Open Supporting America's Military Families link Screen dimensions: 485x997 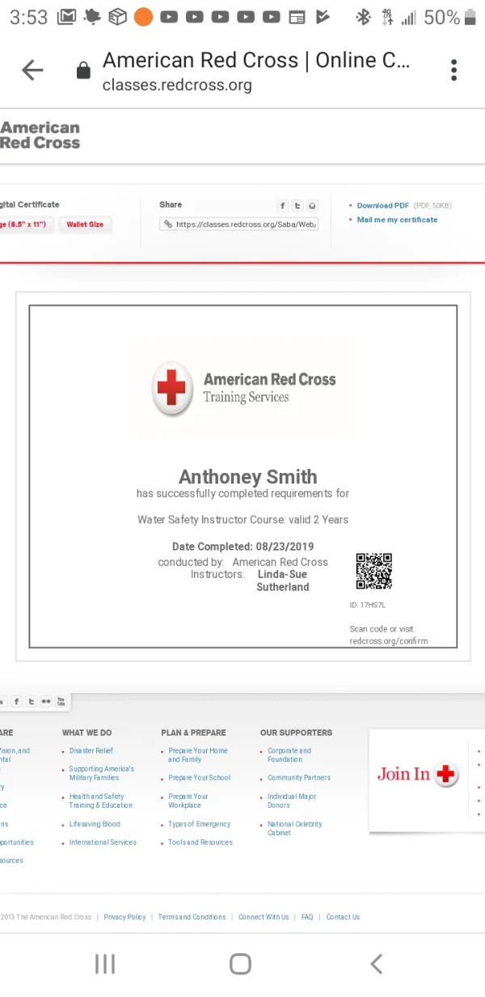tap(101, 773)
